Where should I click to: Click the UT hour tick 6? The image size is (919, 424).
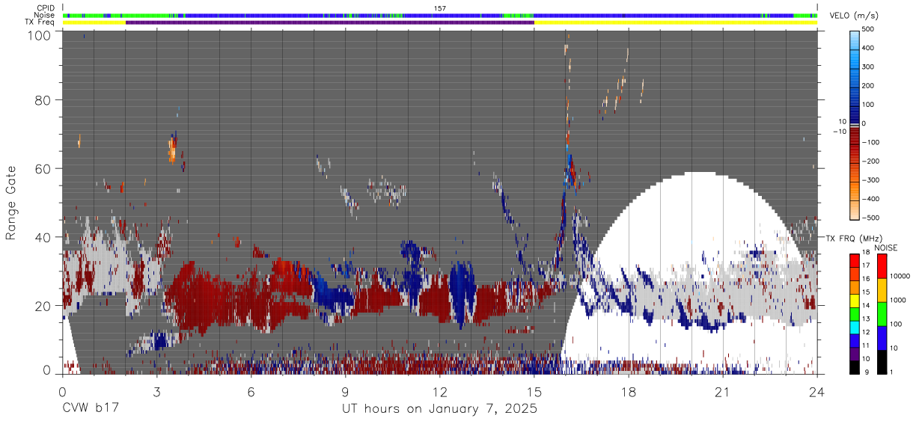251,391
